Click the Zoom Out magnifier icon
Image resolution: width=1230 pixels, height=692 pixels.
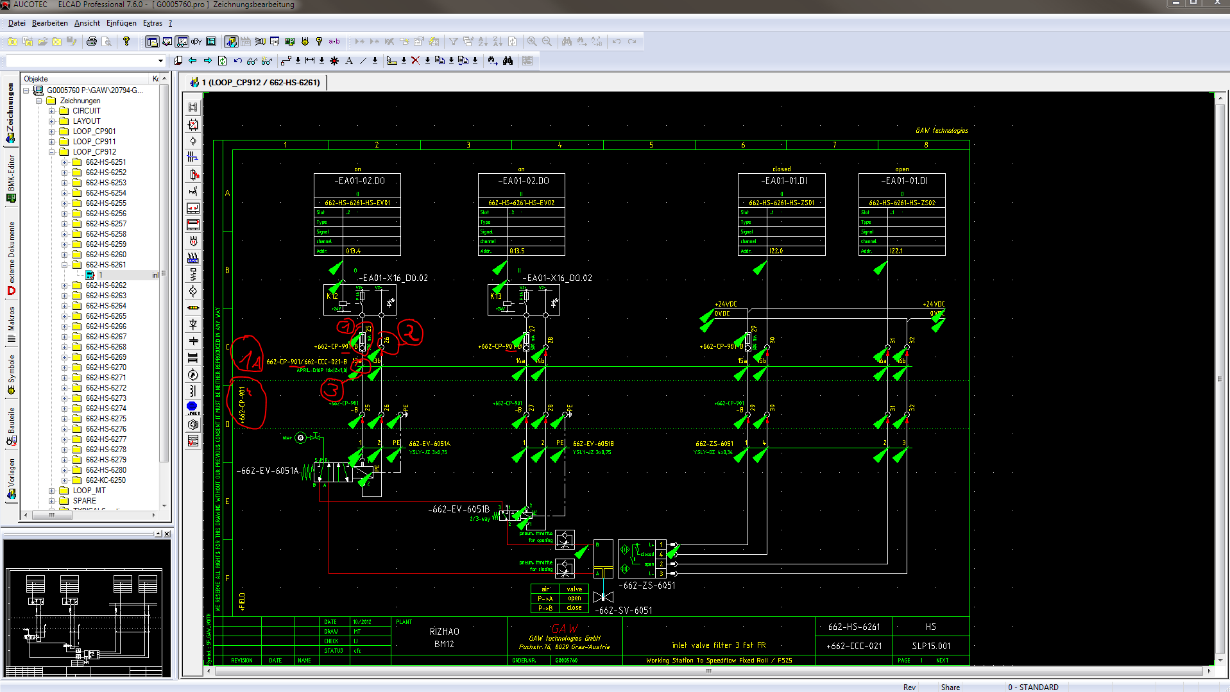(547, 42)
